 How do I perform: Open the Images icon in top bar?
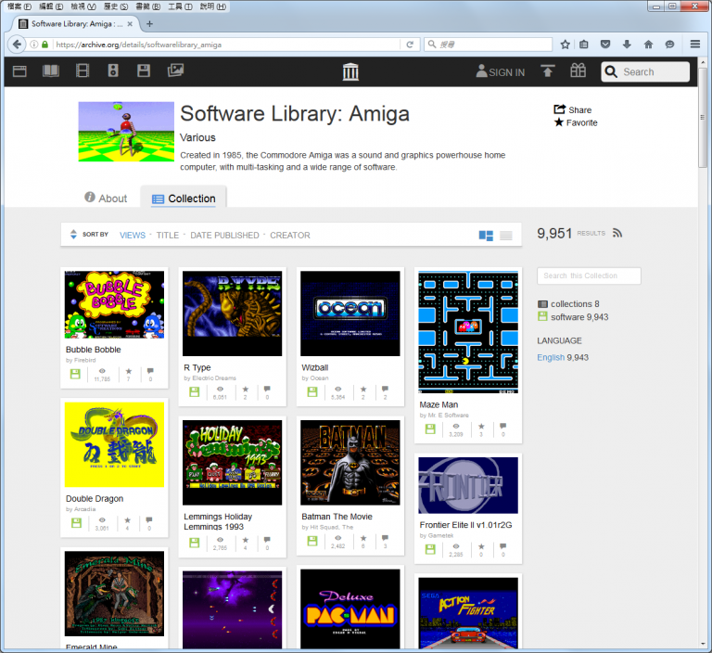coord(175,70)
